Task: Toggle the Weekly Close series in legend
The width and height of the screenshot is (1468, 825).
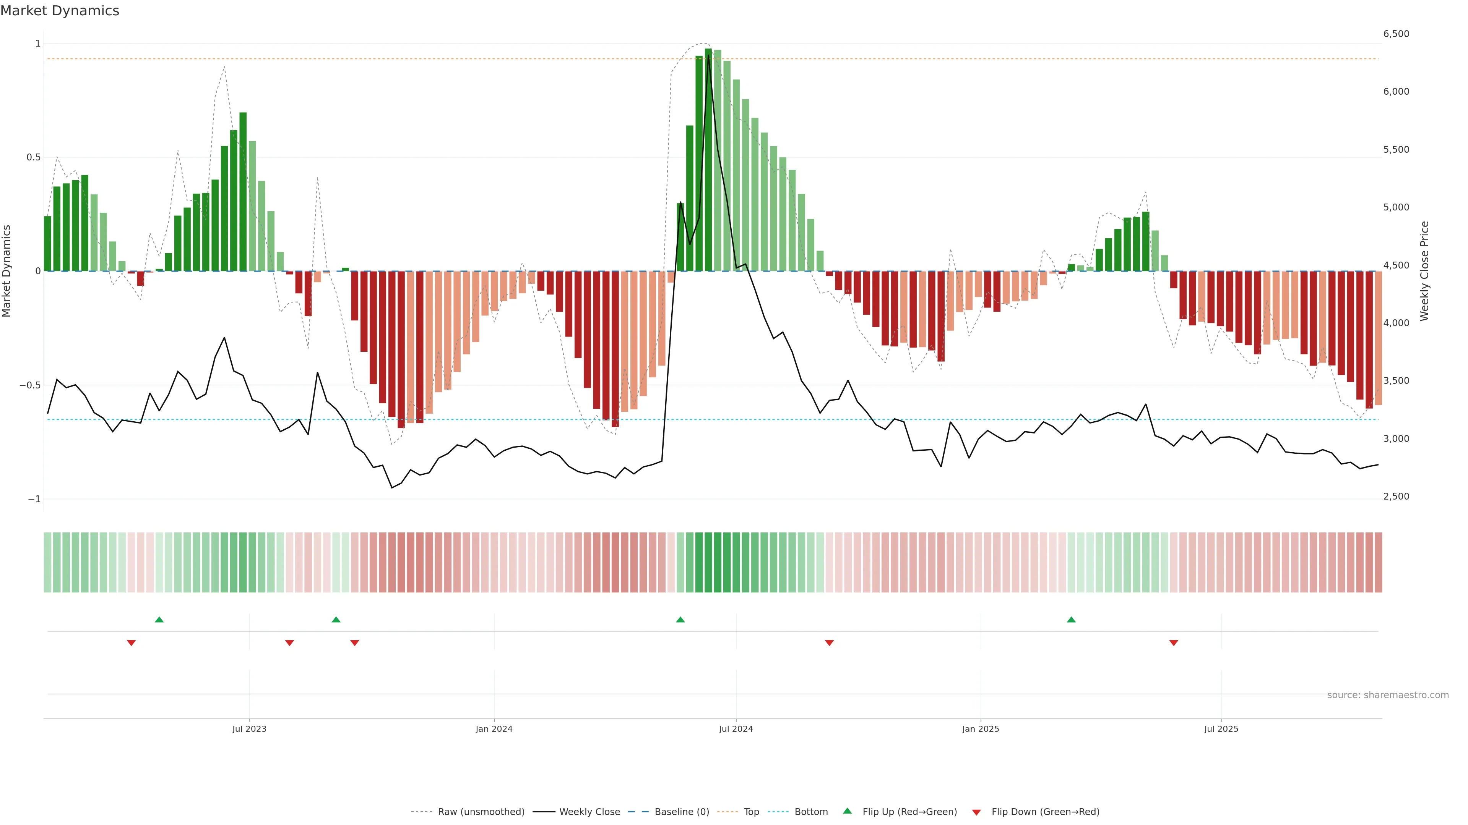Action: coord(589,812)
